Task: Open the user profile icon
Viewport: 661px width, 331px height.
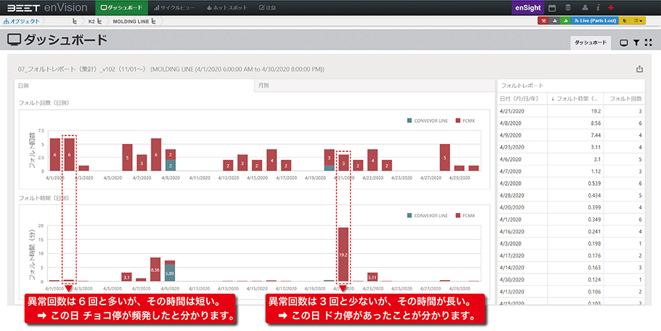Action: coord(585,7)
